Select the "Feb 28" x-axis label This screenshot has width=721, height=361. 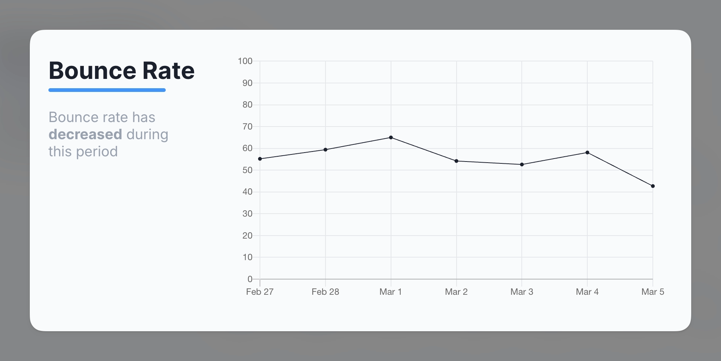click(325, 292)
